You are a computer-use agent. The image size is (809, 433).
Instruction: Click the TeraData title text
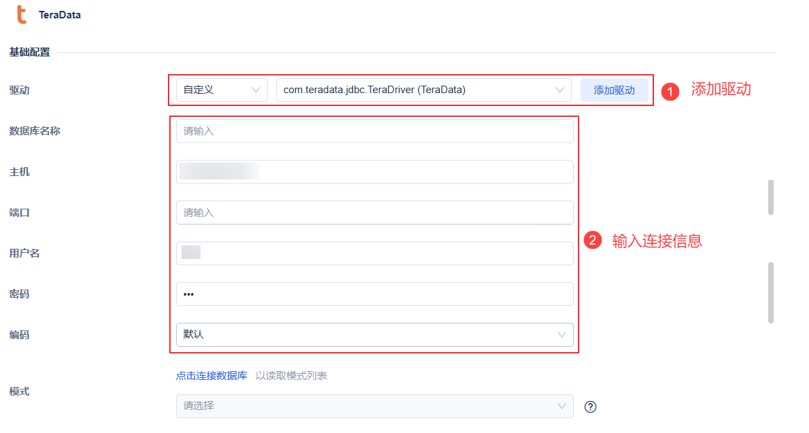[60, 15]
